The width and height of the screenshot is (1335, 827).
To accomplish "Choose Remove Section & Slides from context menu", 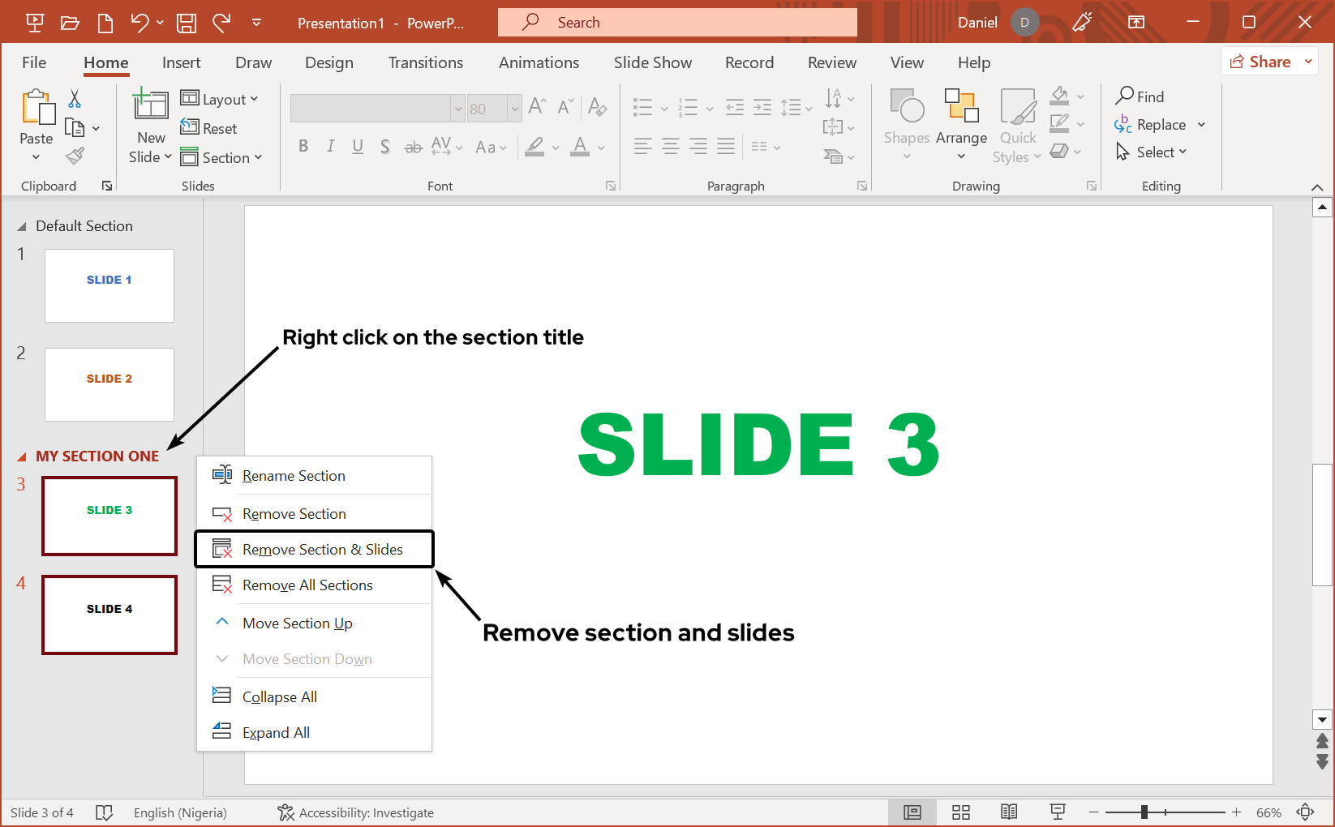I will 321,549.
